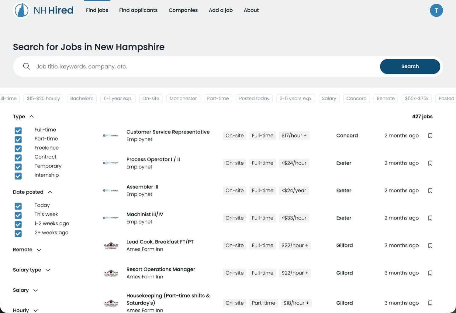Click Employnet logo beside Machinist III/IV
Screen dimensions: 456x313
point(111,218)
